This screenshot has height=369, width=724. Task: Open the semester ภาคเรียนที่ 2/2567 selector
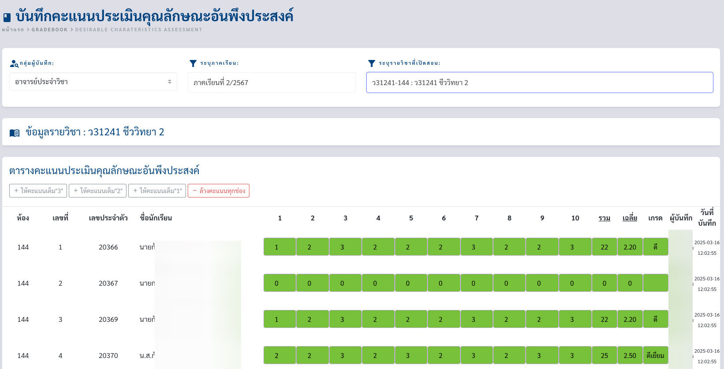271,82
